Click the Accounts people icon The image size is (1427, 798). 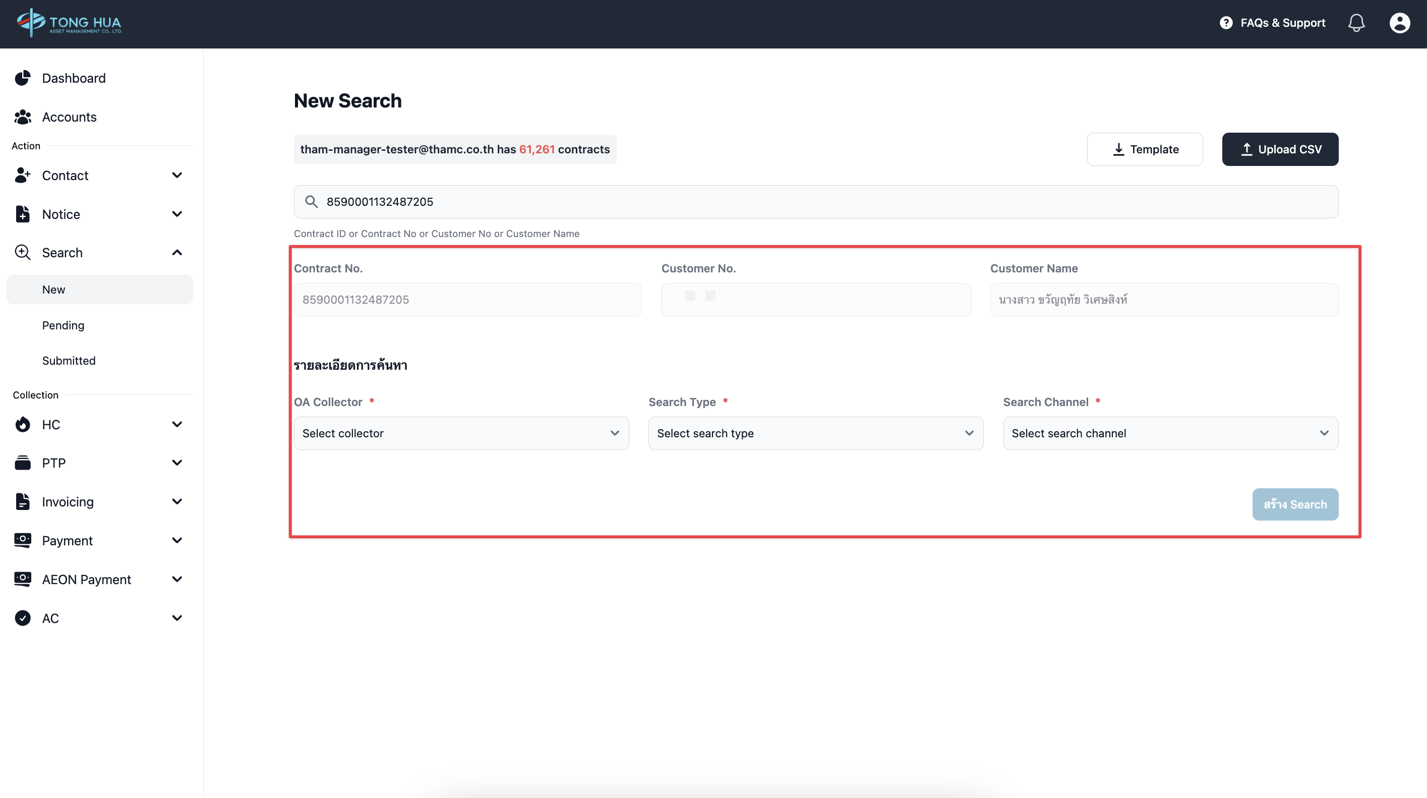[x=23, y=117]
